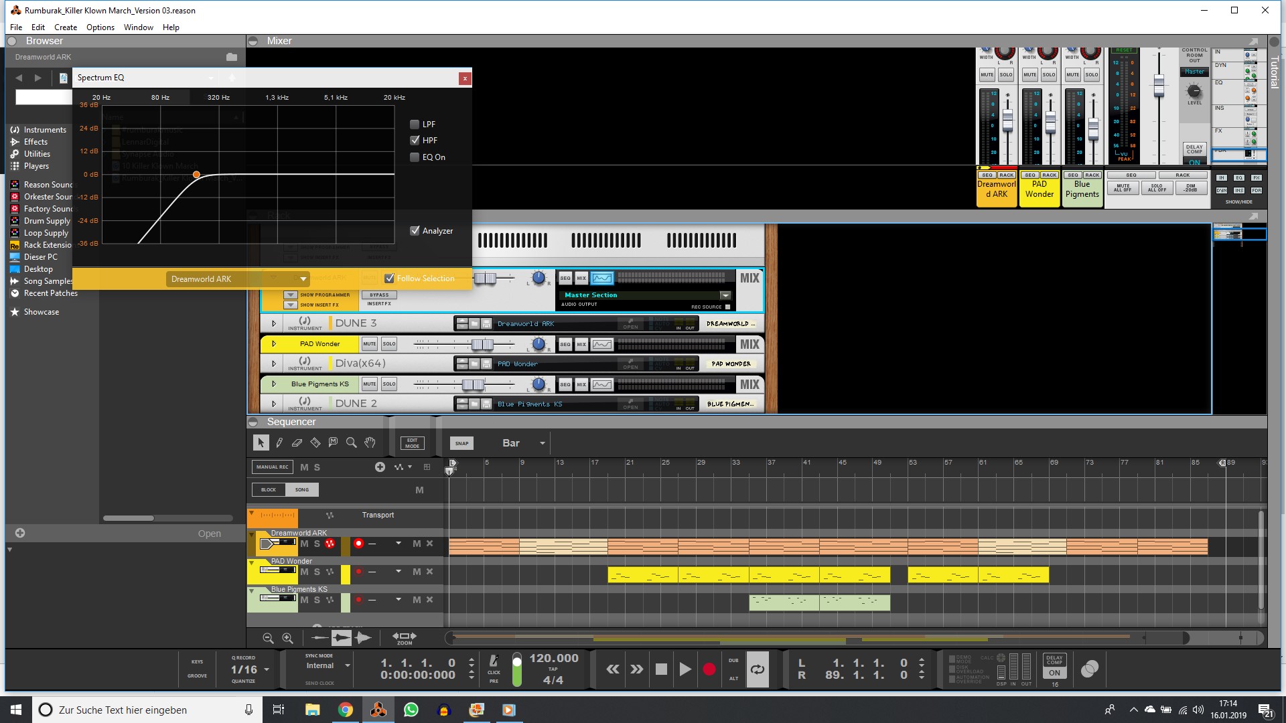Viewport: 1286px width, 723px height.
Task: Expand the DUNE 3 rack device
Action: 273,323
